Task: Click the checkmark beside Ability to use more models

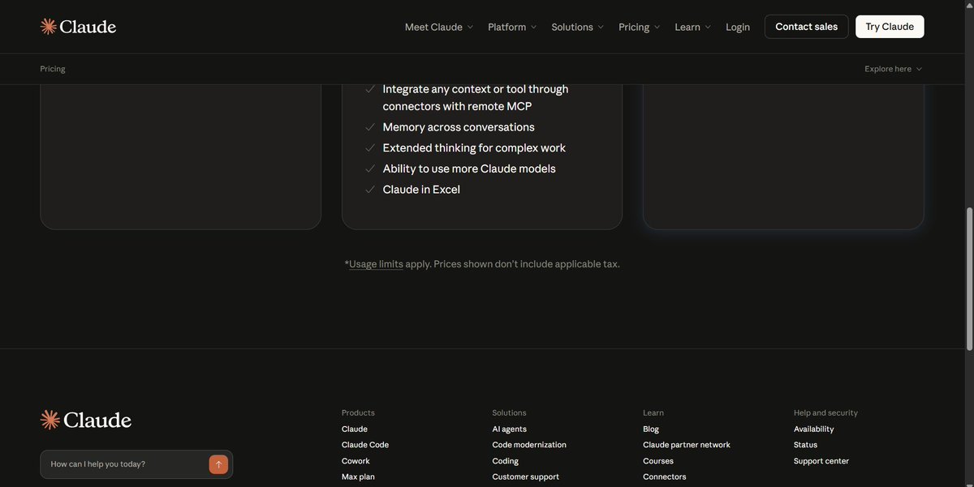Action: 370,169
